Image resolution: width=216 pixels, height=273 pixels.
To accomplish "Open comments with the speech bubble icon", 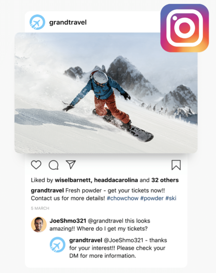I will click(x=54, y=165).
